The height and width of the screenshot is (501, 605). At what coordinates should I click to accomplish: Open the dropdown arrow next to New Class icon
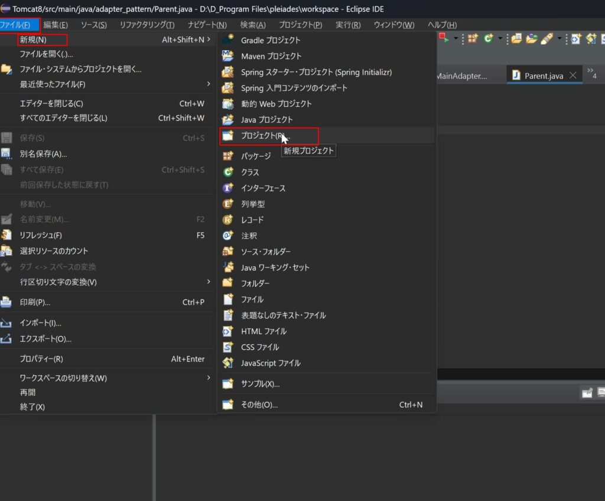click(500, 38)
